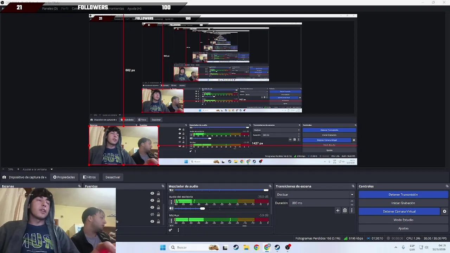Adjust topmost mixer volume slider handle

266,190
